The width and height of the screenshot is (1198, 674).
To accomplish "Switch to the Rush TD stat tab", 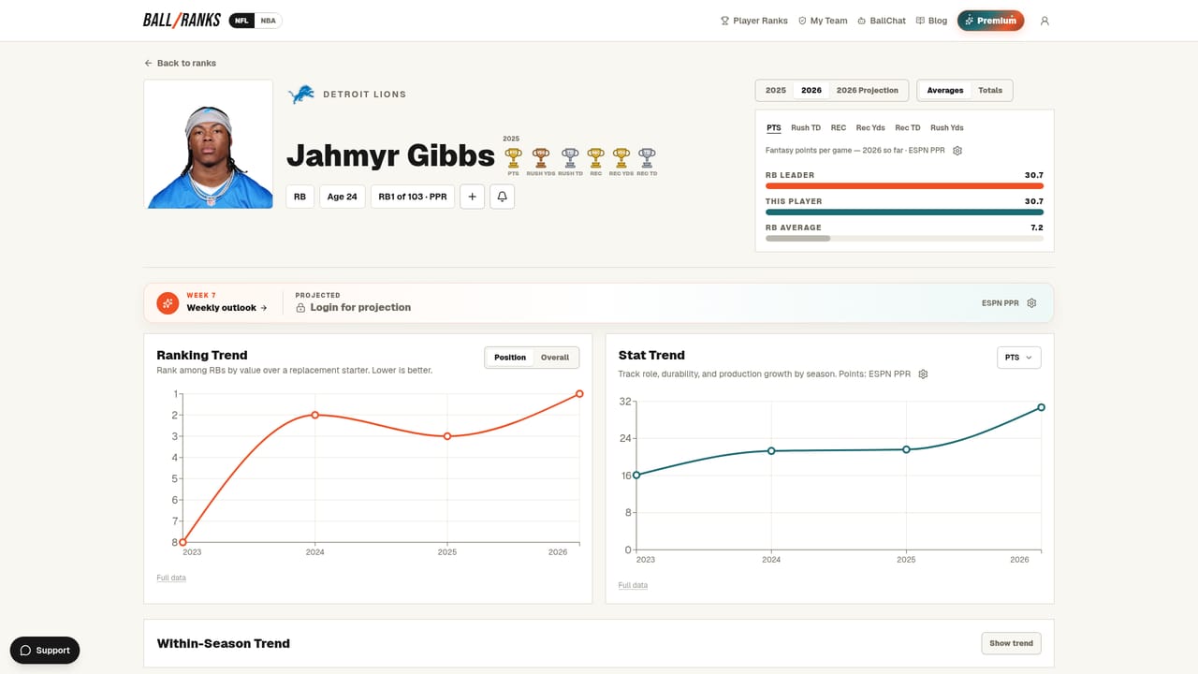I will click(806, 128).
